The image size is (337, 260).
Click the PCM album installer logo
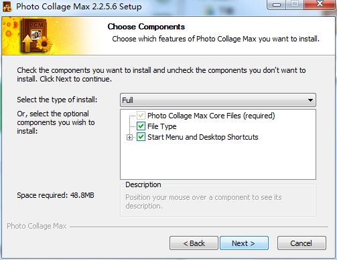34,35
